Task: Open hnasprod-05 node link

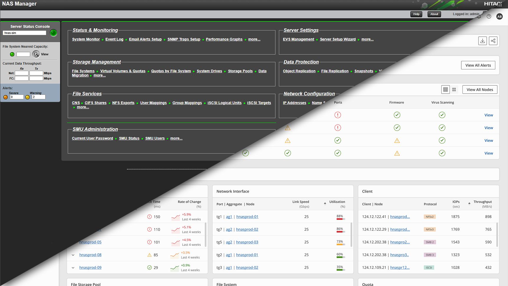Action: click(90, 242)
